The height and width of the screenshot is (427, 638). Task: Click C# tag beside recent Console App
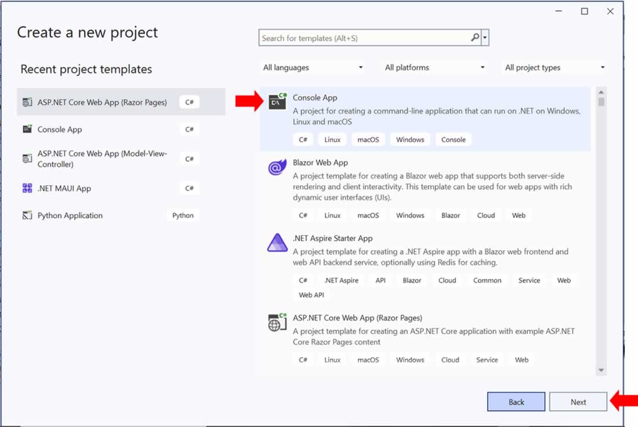[189, 129]
